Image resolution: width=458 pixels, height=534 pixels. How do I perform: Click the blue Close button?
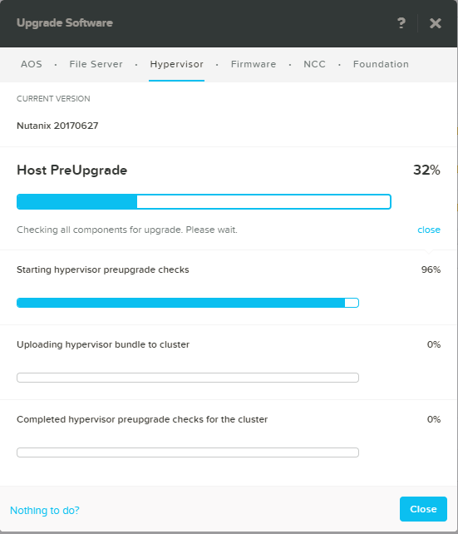point(423,509)
